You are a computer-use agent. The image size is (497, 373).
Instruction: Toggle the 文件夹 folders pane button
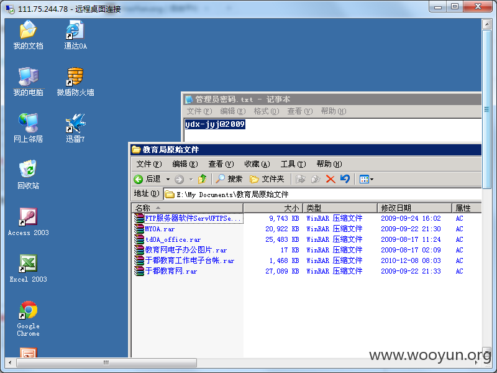(x=267, y=179)
